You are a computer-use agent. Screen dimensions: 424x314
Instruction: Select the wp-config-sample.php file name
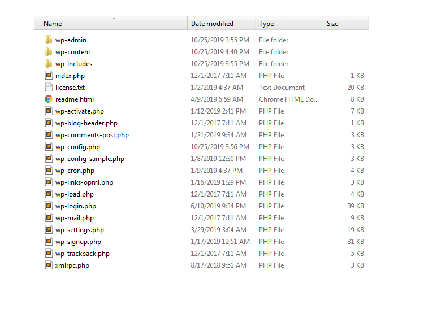tap(90, 159)
